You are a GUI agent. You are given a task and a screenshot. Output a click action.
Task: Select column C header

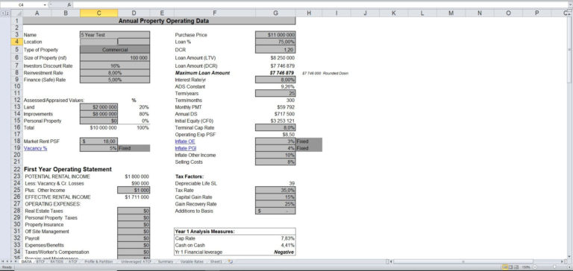(x=98, y=13)
